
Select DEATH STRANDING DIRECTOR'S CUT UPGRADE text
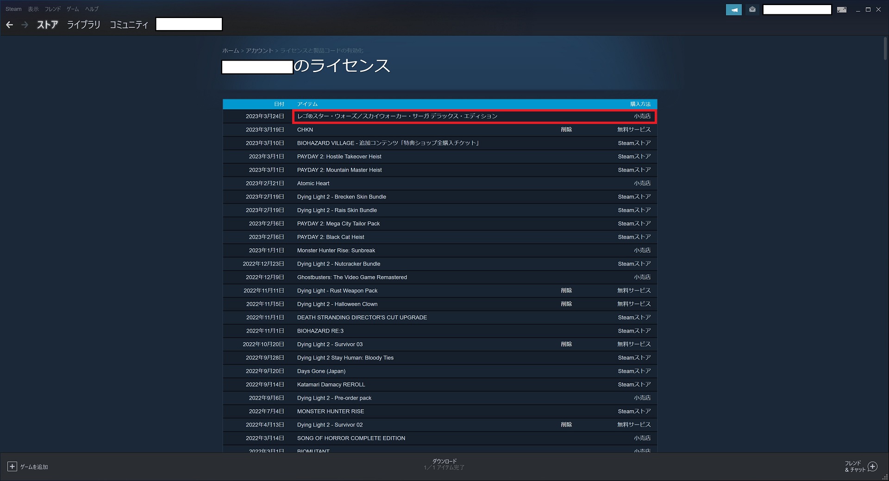tap(362, 317)
